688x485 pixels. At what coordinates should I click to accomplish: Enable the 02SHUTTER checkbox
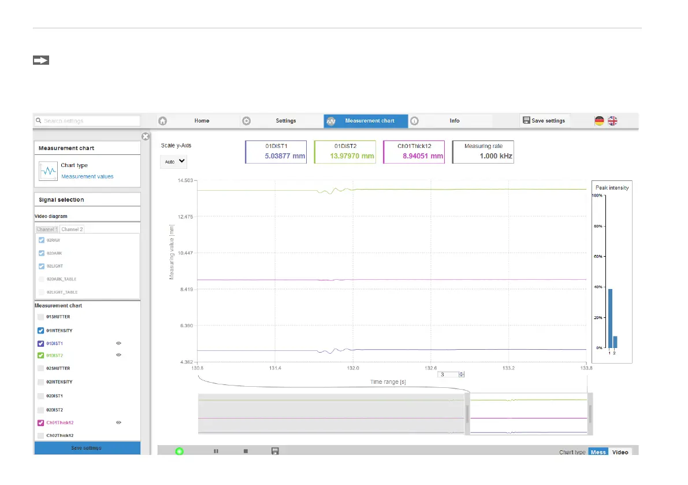pyautogui.click(x=41, y=368)
